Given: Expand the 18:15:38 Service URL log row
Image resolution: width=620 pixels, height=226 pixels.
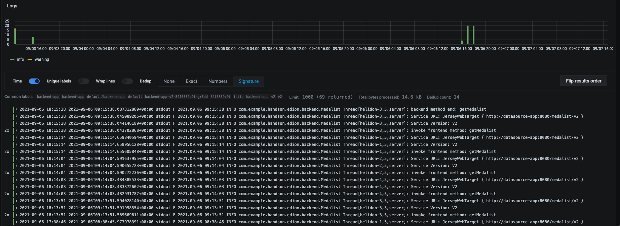Looking at the screenshot, I should point(16,116).
